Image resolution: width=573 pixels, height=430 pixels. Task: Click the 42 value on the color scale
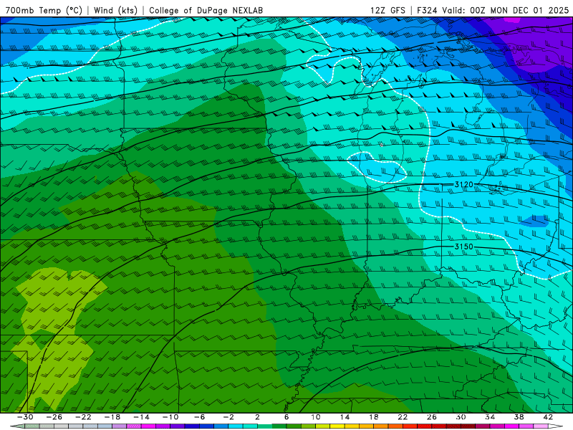click(547, 417)
